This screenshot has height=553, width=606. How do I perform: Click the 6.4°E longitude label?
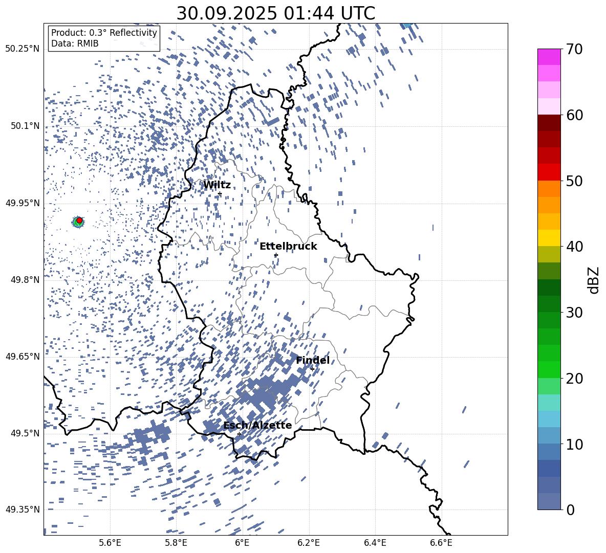coord(375,543)
